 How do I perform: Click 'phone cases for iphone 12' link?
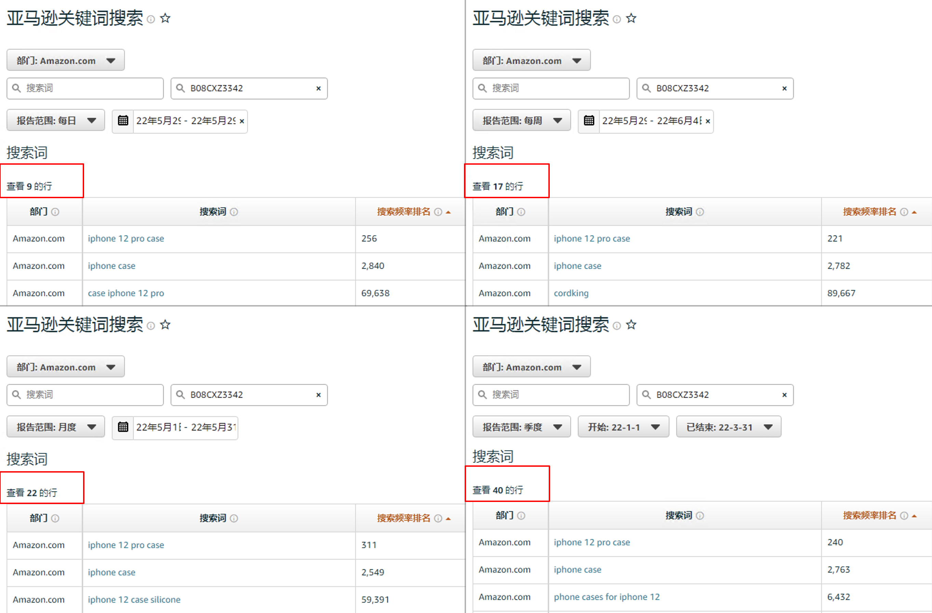click(x=607, y=597)
